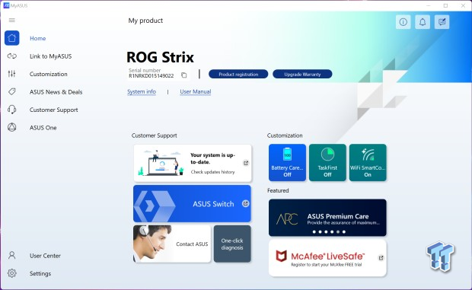472x290 pixels.
Task: Open the User Manual link
Action: 196,91
